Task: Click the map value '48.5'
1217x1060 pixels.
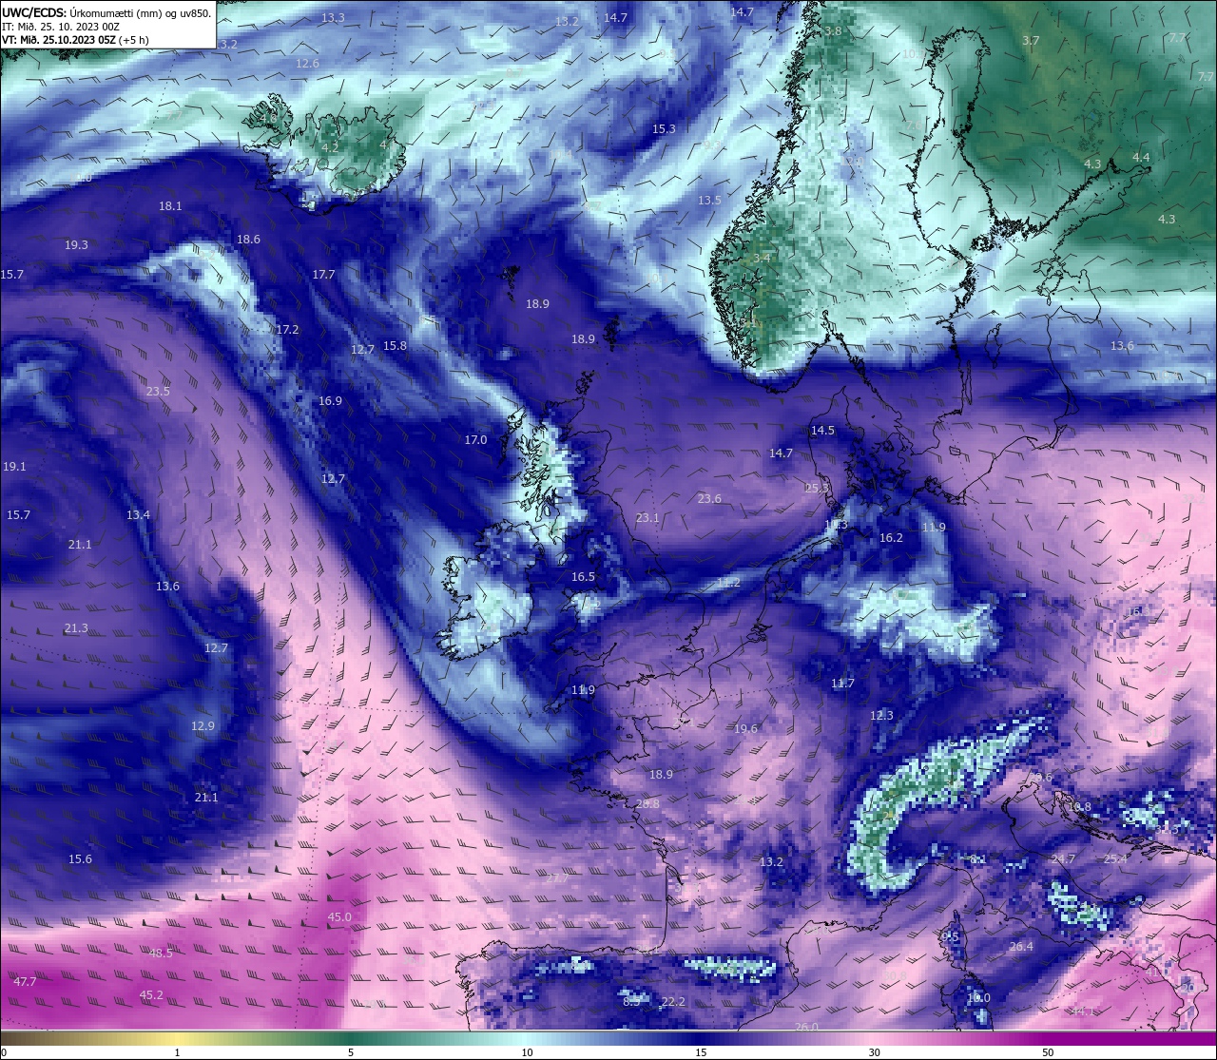Action: click(x=161, y=953)
